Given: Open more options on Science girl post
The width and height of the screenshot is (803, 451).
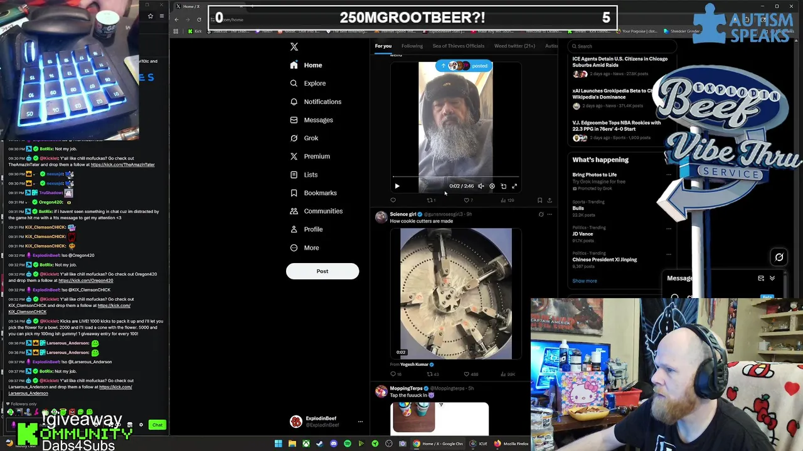Looking at the screenshot, I should 550,214.
